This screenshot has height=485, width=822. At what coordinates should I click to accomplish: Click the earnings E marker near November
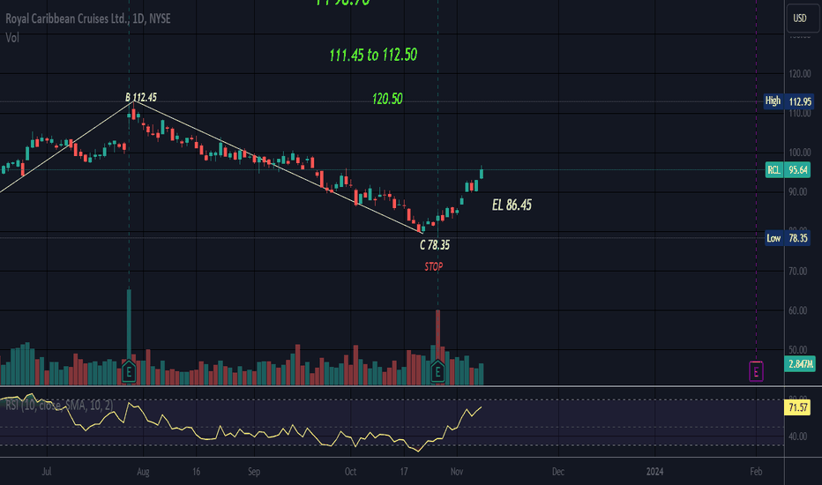[x=437, y=372]
